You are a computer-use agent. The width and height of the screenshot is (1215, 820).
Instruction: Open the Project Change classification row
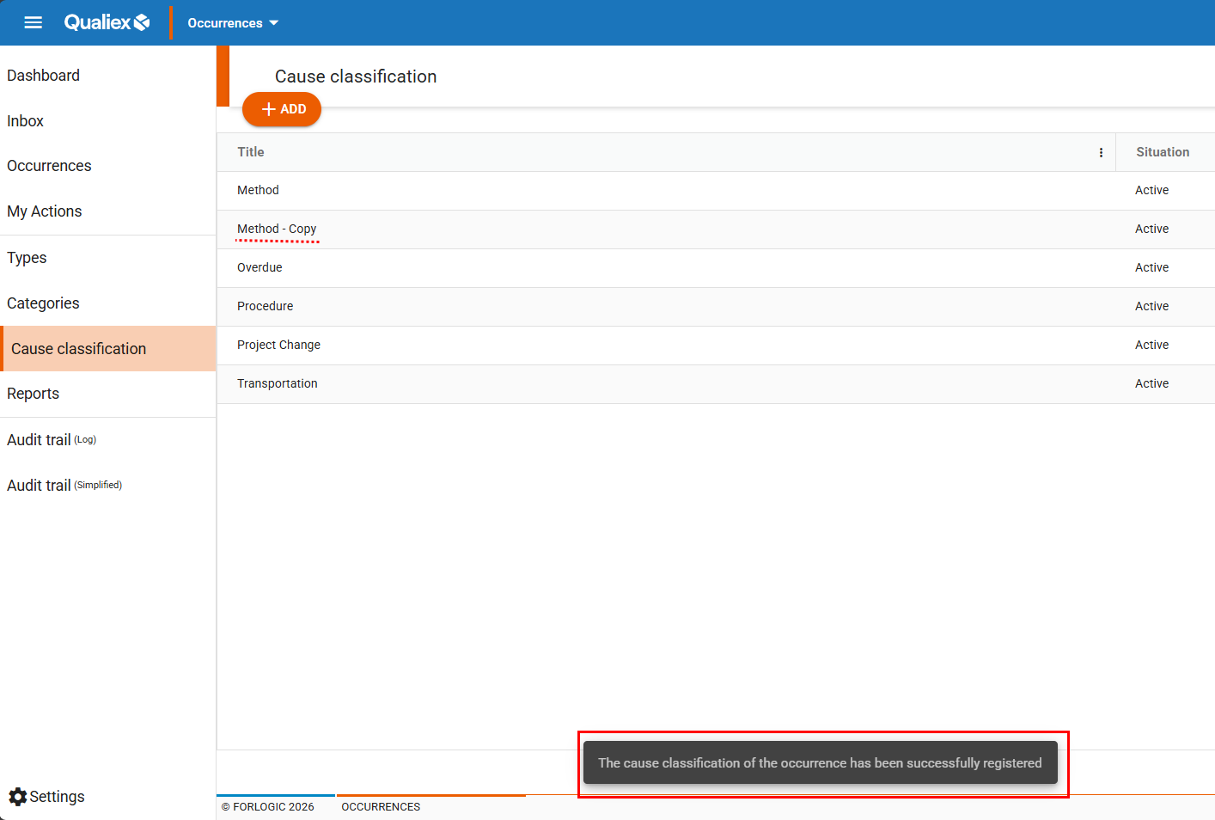click(x=278, y=345)
